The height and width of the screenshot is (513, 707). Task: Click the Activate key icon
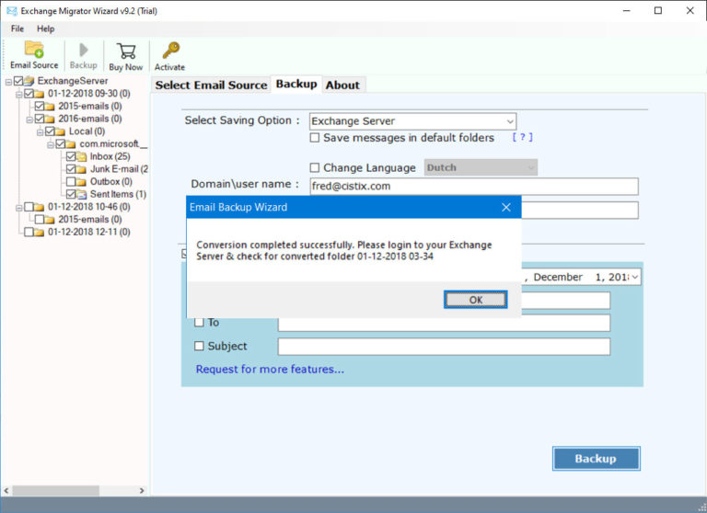point(170,50)
